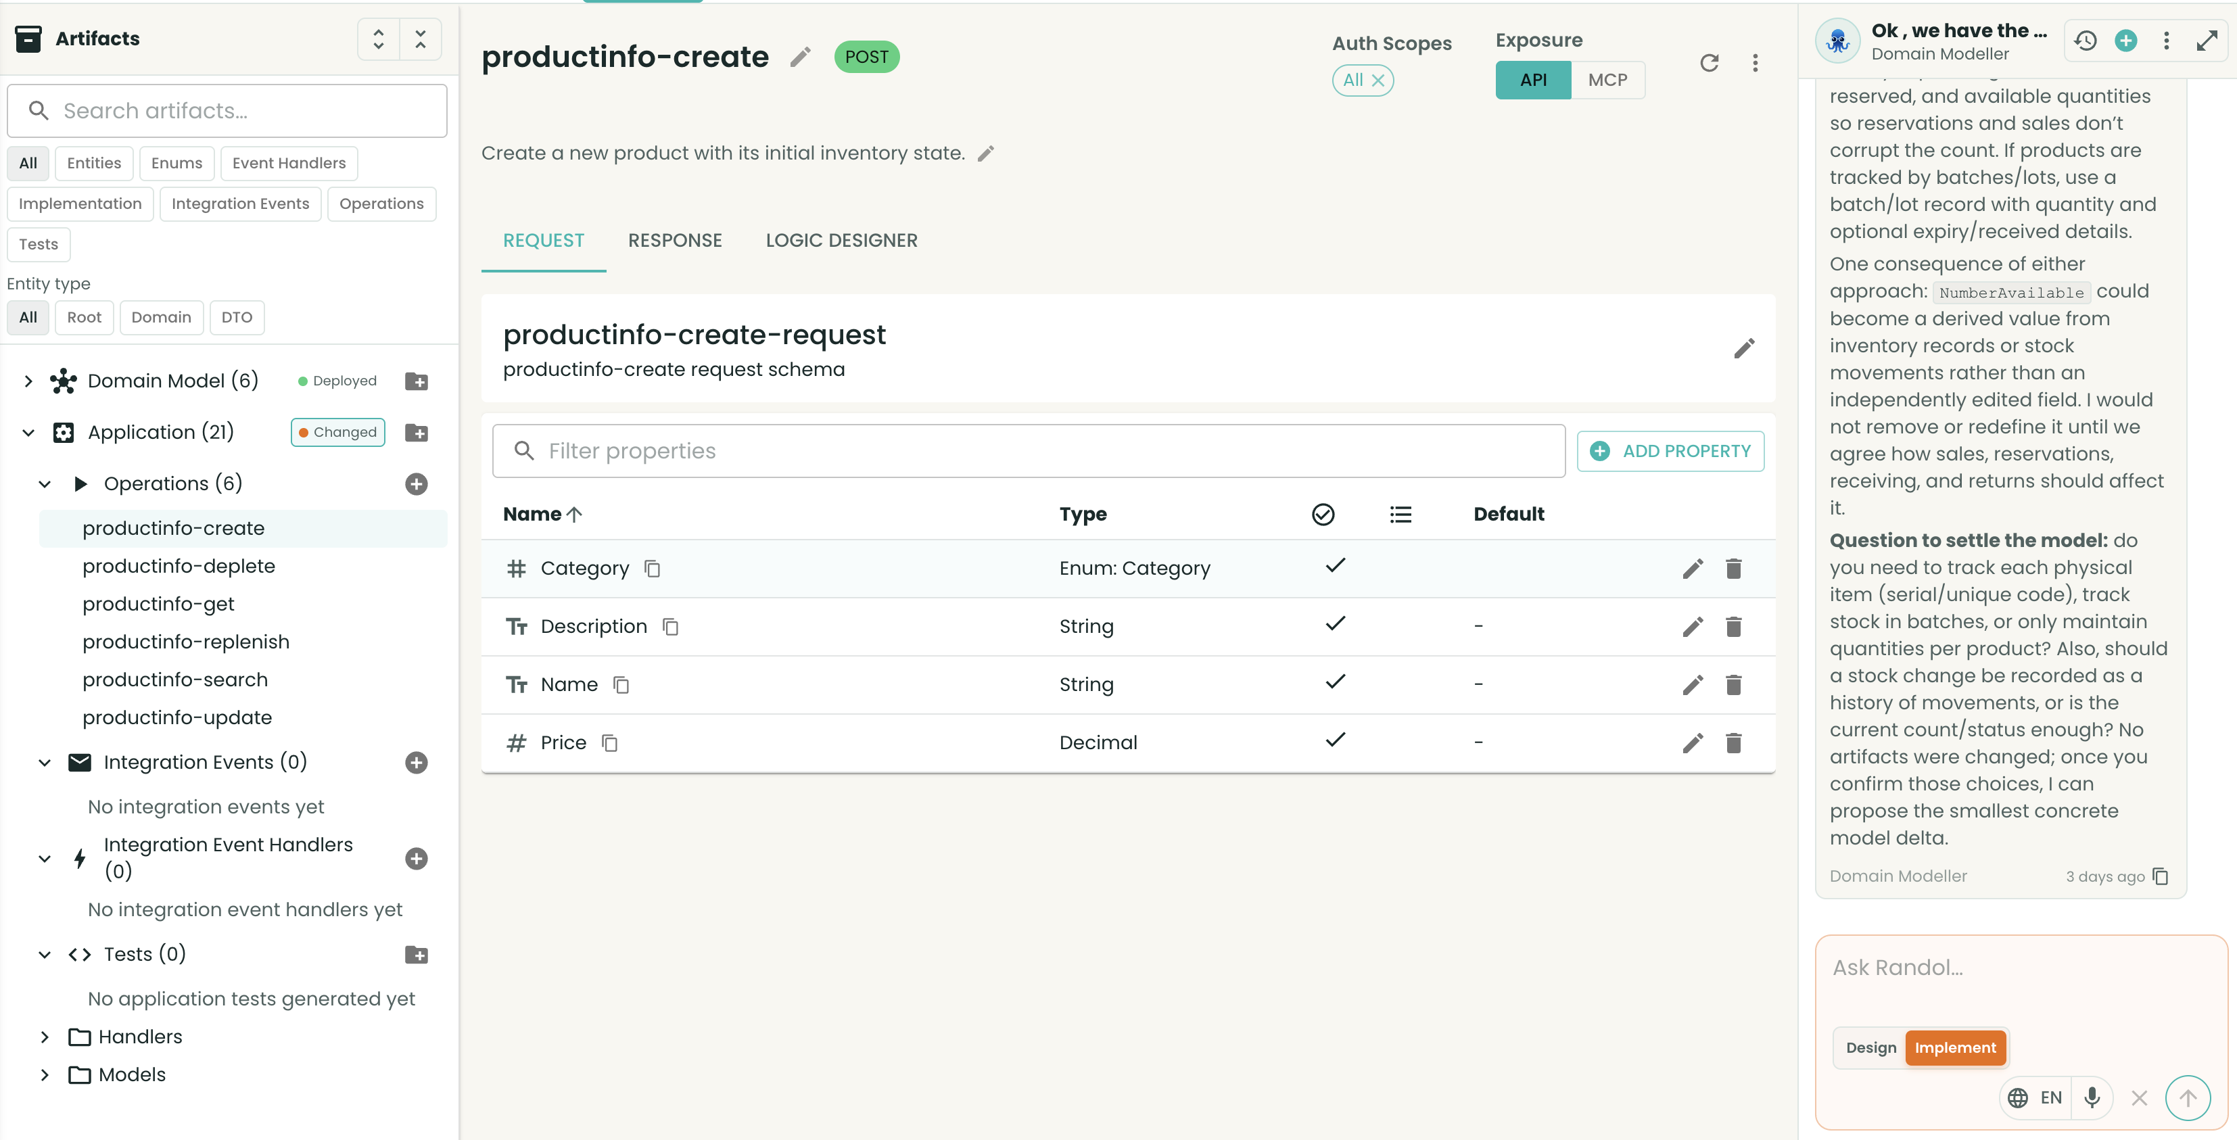
Task: Add an integration event with the plus icon
Action: tap(416, 762)
